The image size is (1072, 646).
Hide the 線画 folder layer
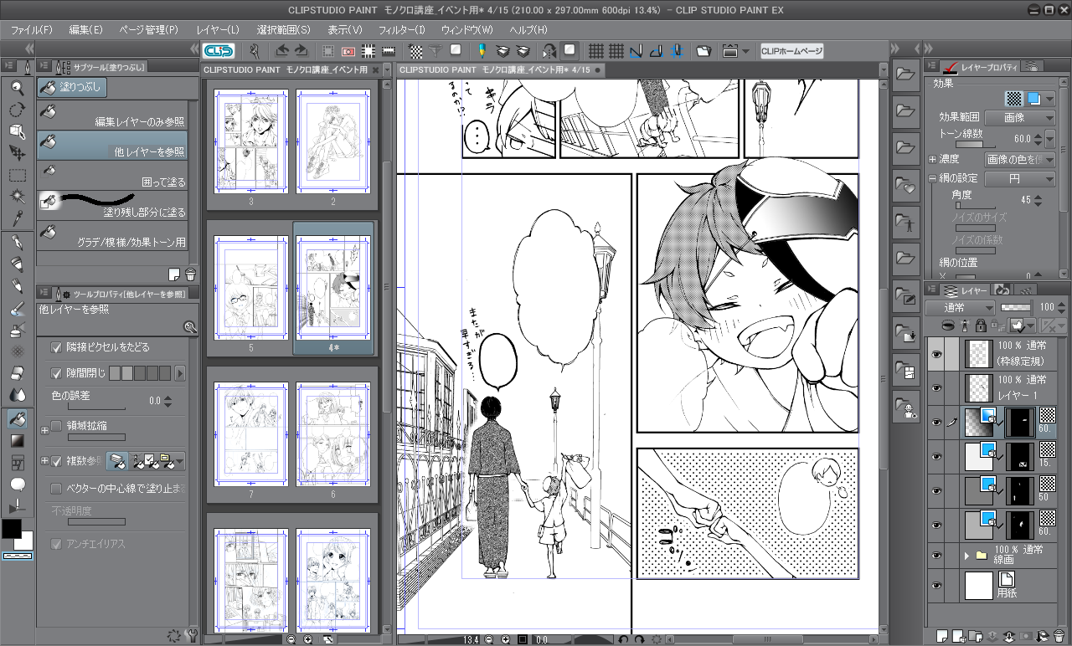(936, 554)
